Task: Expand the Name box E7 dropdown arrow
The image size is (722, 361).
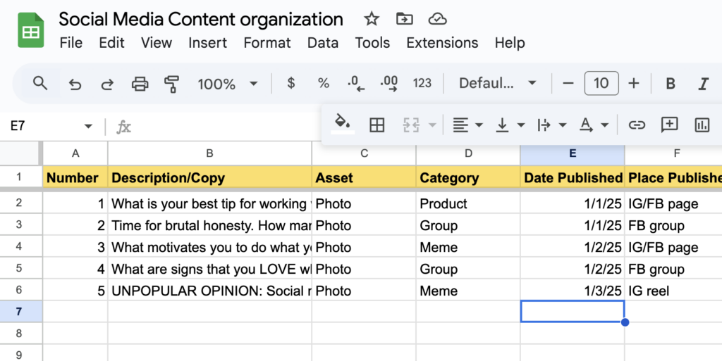Action: (x=88, y=126)
